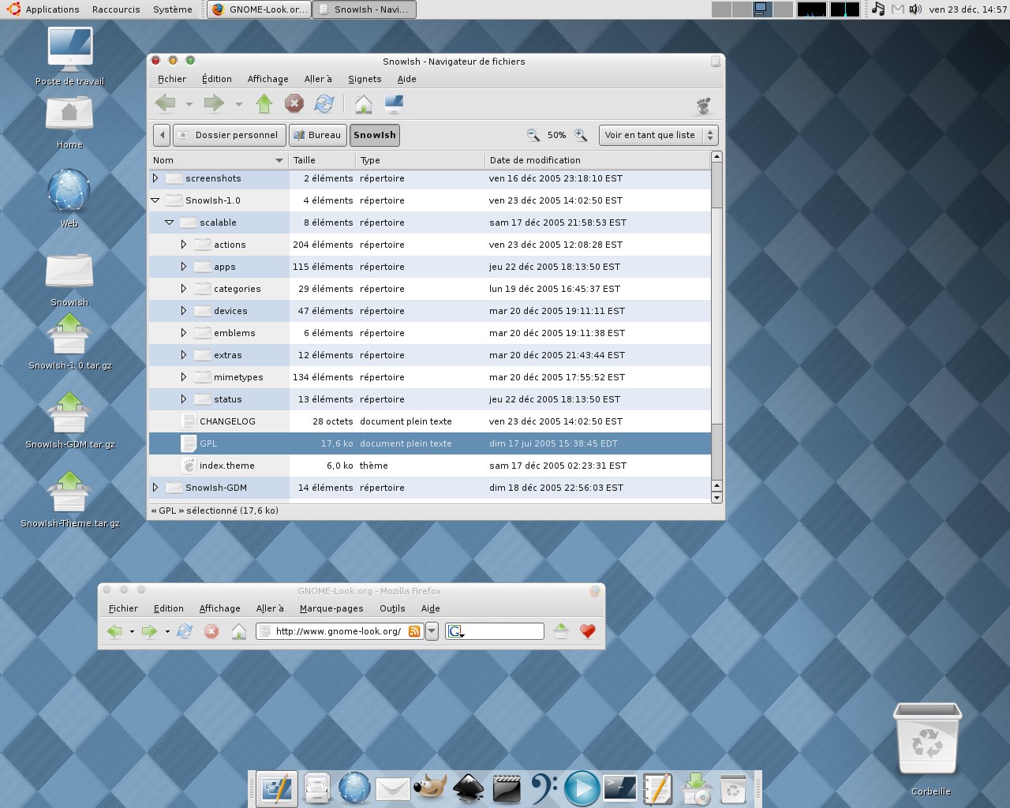The width and height of the screenshot is (1010, 808).
Task: Click the red Stop icon in the file browser
Action: [294, 103]
